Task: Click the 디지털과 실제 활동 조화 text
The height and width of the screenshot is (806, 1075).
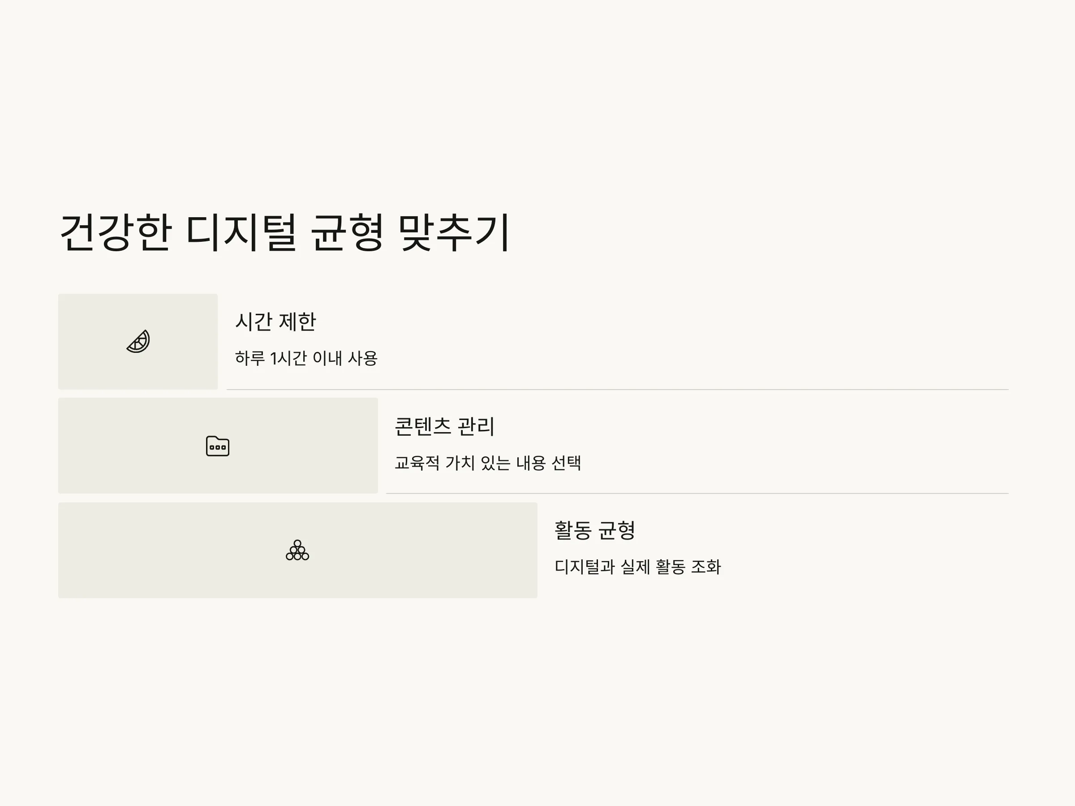Action: click(638, 566)
